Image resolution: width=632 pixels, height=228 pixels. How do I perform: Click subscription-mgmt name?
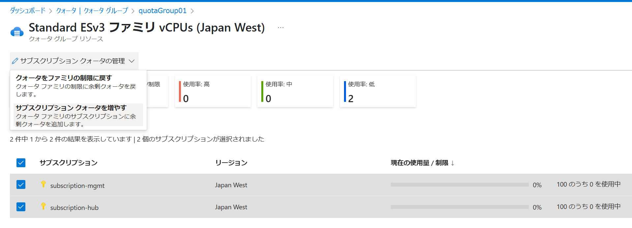click(77, 186)
